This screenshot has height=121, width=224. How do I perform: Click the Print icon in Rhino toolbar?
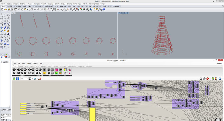(x=12, y=9)
